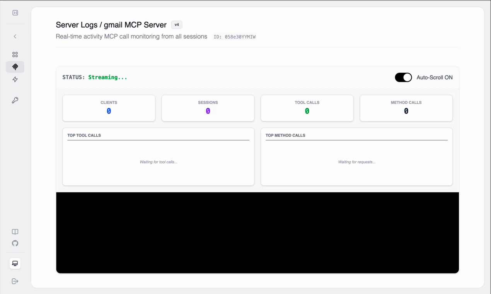This screenshot has width=491, height=294.
Task: Select the TOP METHOD CALLS panel header
Action: pos(285,135)
